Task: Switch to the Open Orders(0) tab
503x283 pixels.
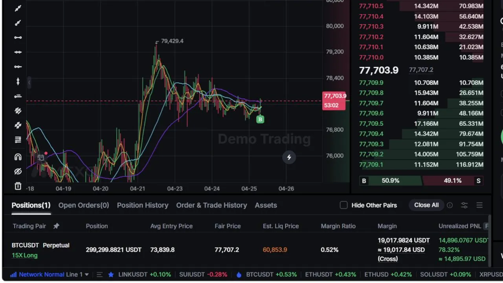Action: click(84, 205)
